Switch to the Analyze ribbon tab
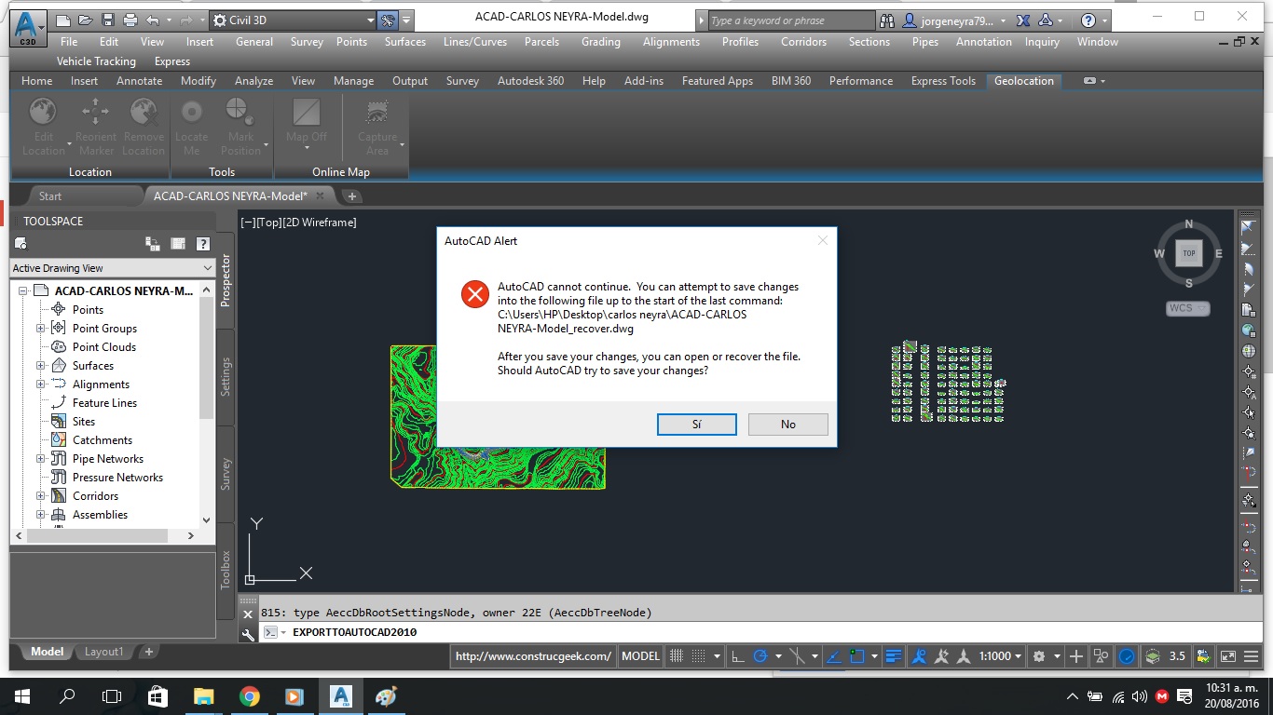This screenshot has width=1273, height=715. (x=253, y=81)
